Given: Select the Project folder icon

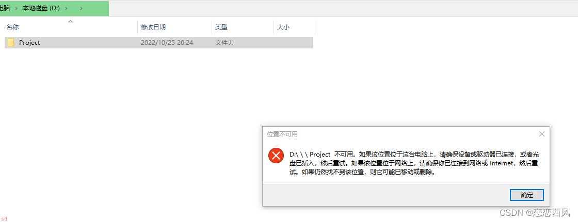Looking at the screenshot, I should point(11,42).
